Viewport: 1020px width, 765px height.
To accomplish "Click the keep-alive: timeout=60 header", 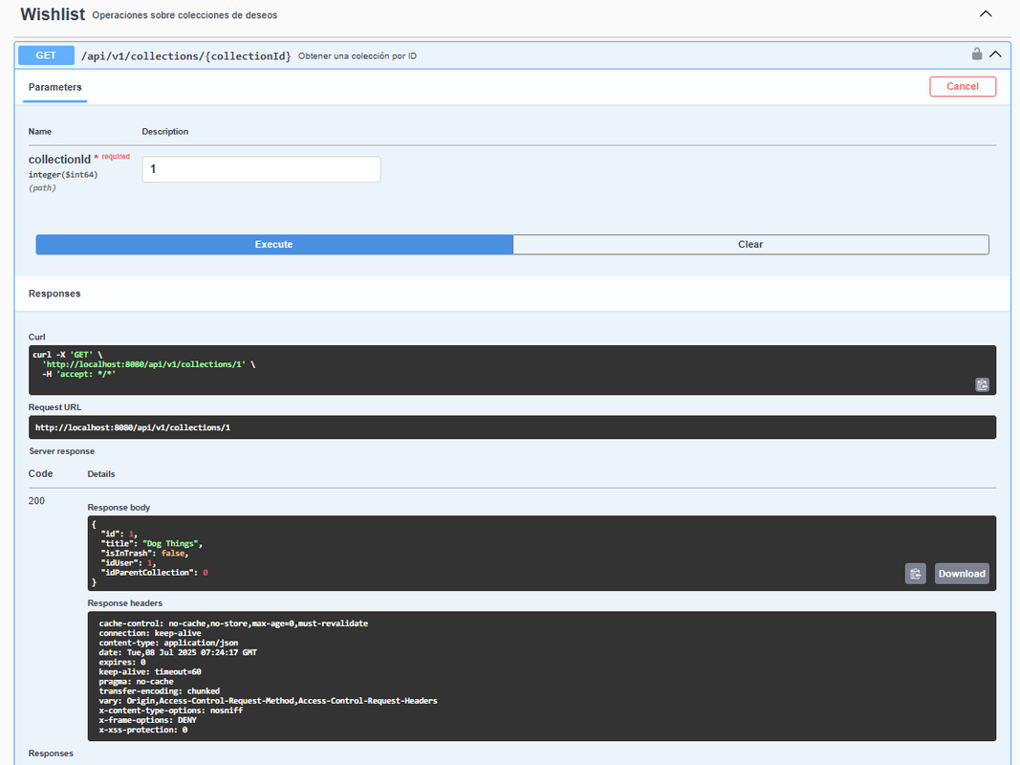I will pyautogui.click(x=150, y=672).
